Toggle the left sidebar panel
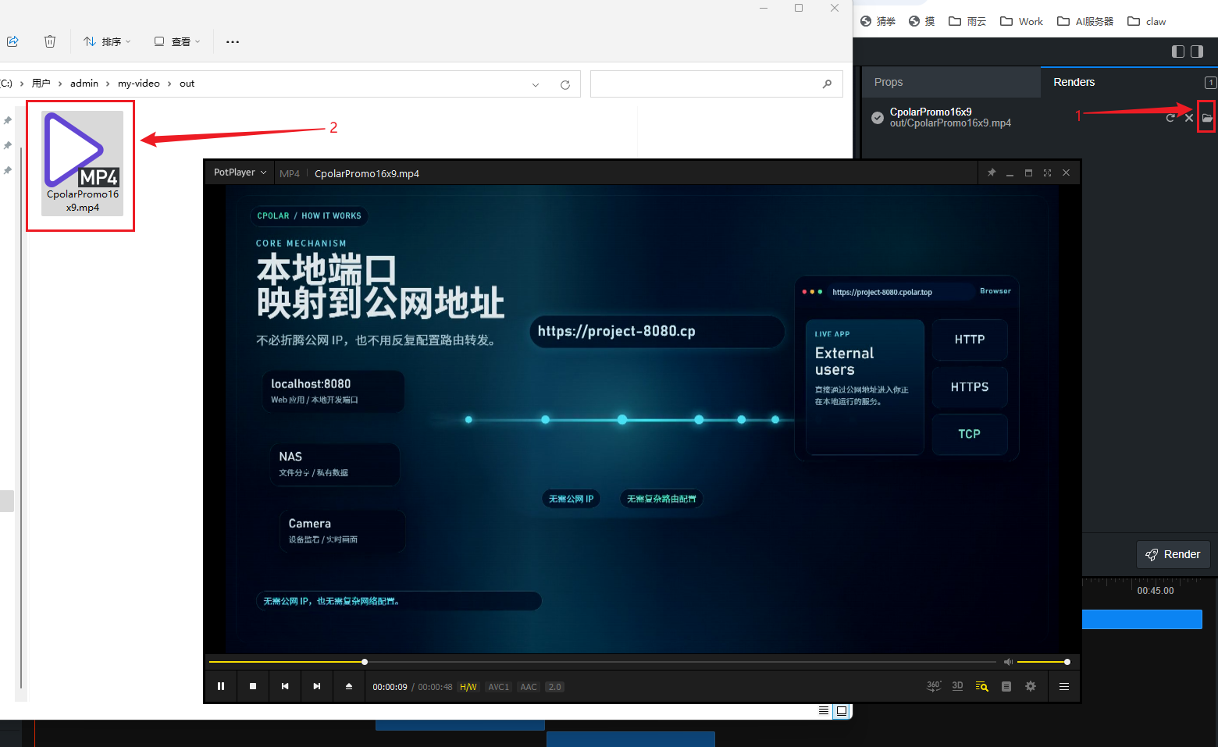1218x747 pixels. [1178, 52]
